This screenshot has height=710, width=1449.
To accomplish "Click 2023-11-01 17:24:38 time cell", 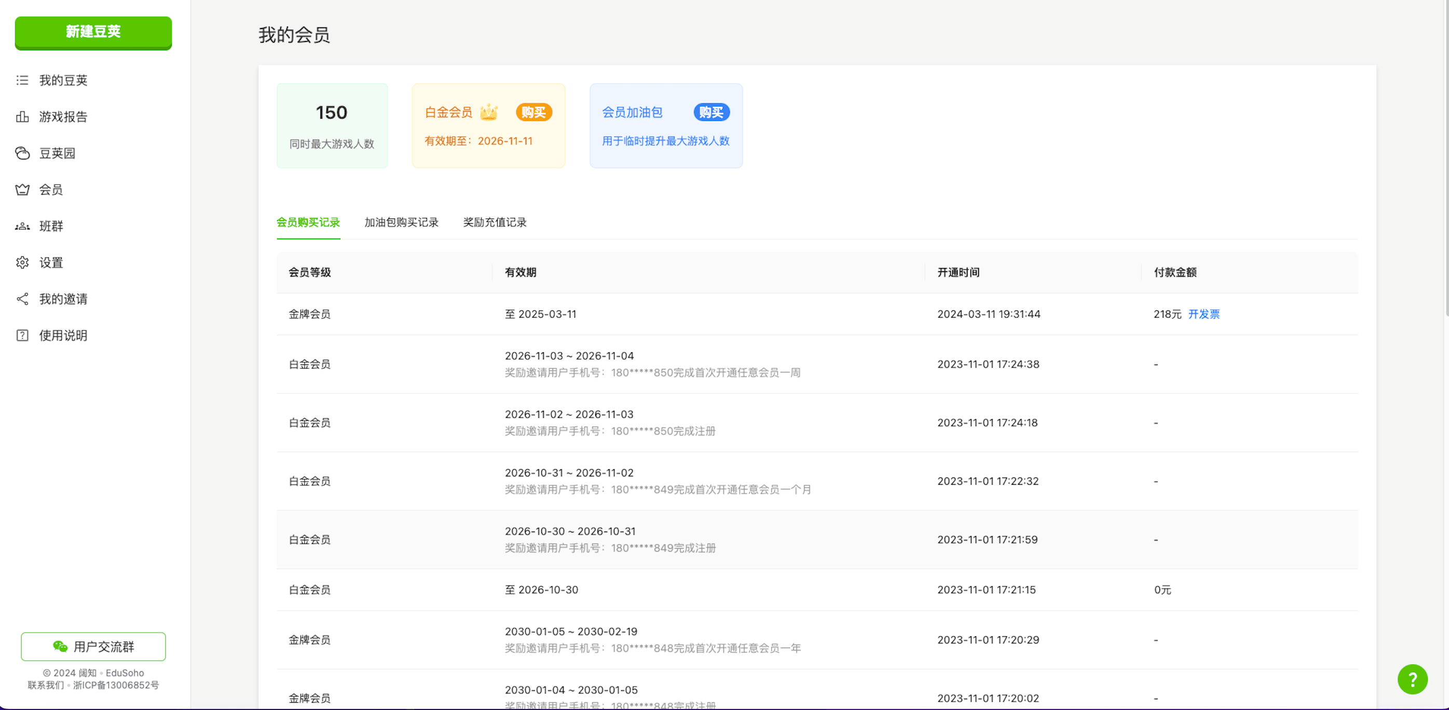I will point(988,364).
